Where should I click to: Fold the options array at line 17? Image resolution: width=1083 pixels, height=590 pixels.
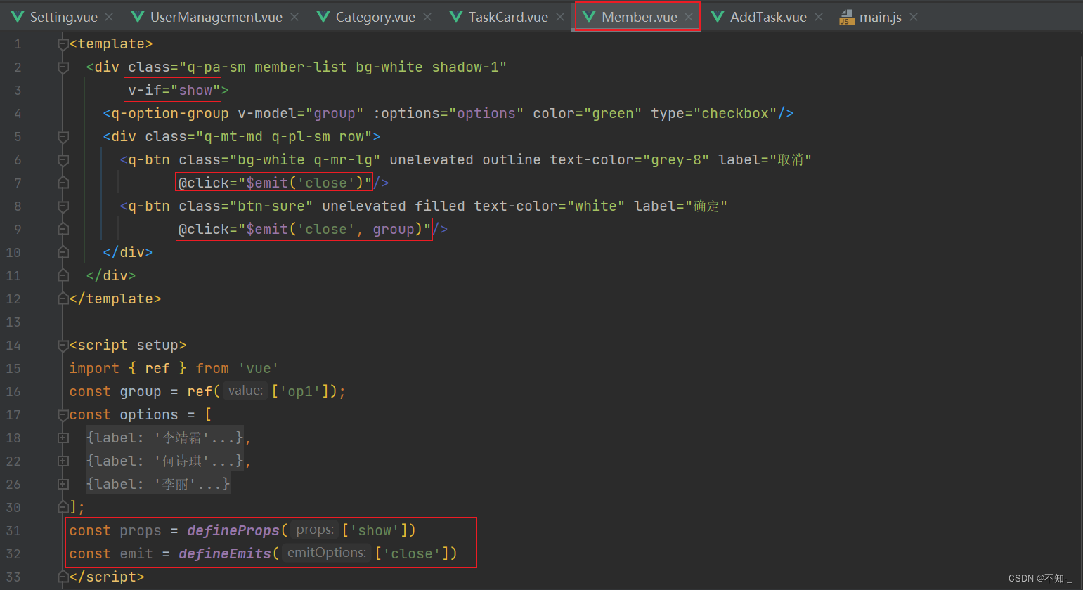[x=63, y=415]
